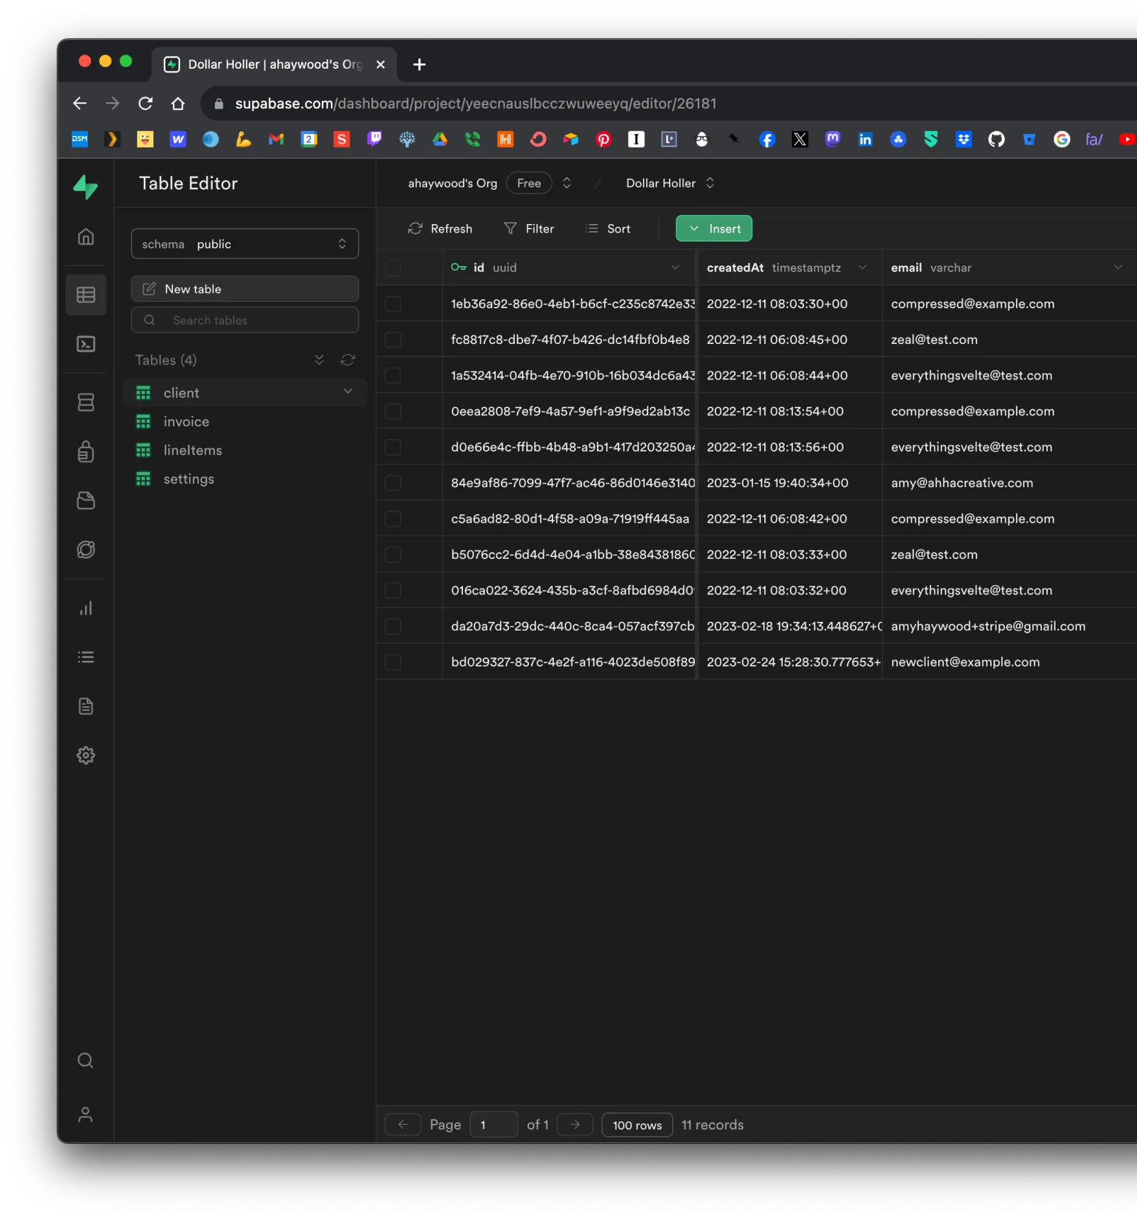Viewport: 1137px width, 1219px height.
Task: Open the createdAt column header menu
Action: tap(862, 268)
